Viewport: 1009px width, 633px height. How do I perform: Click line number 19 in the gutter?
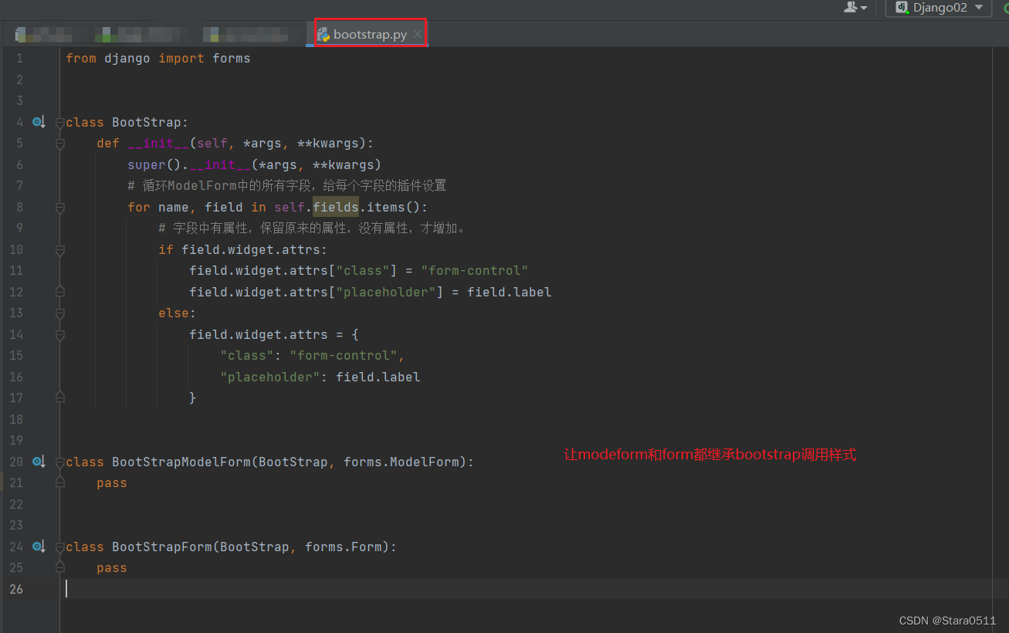click(15, 440)
